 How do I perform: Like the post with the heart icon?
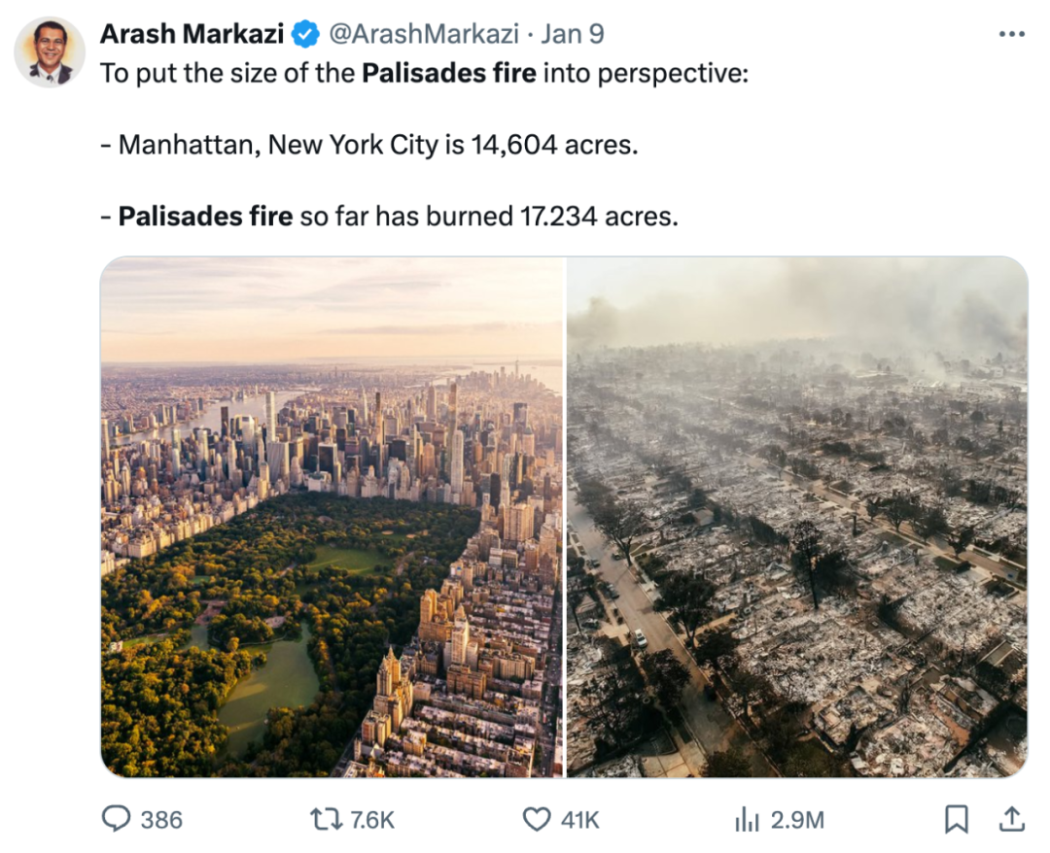point(536,819)
